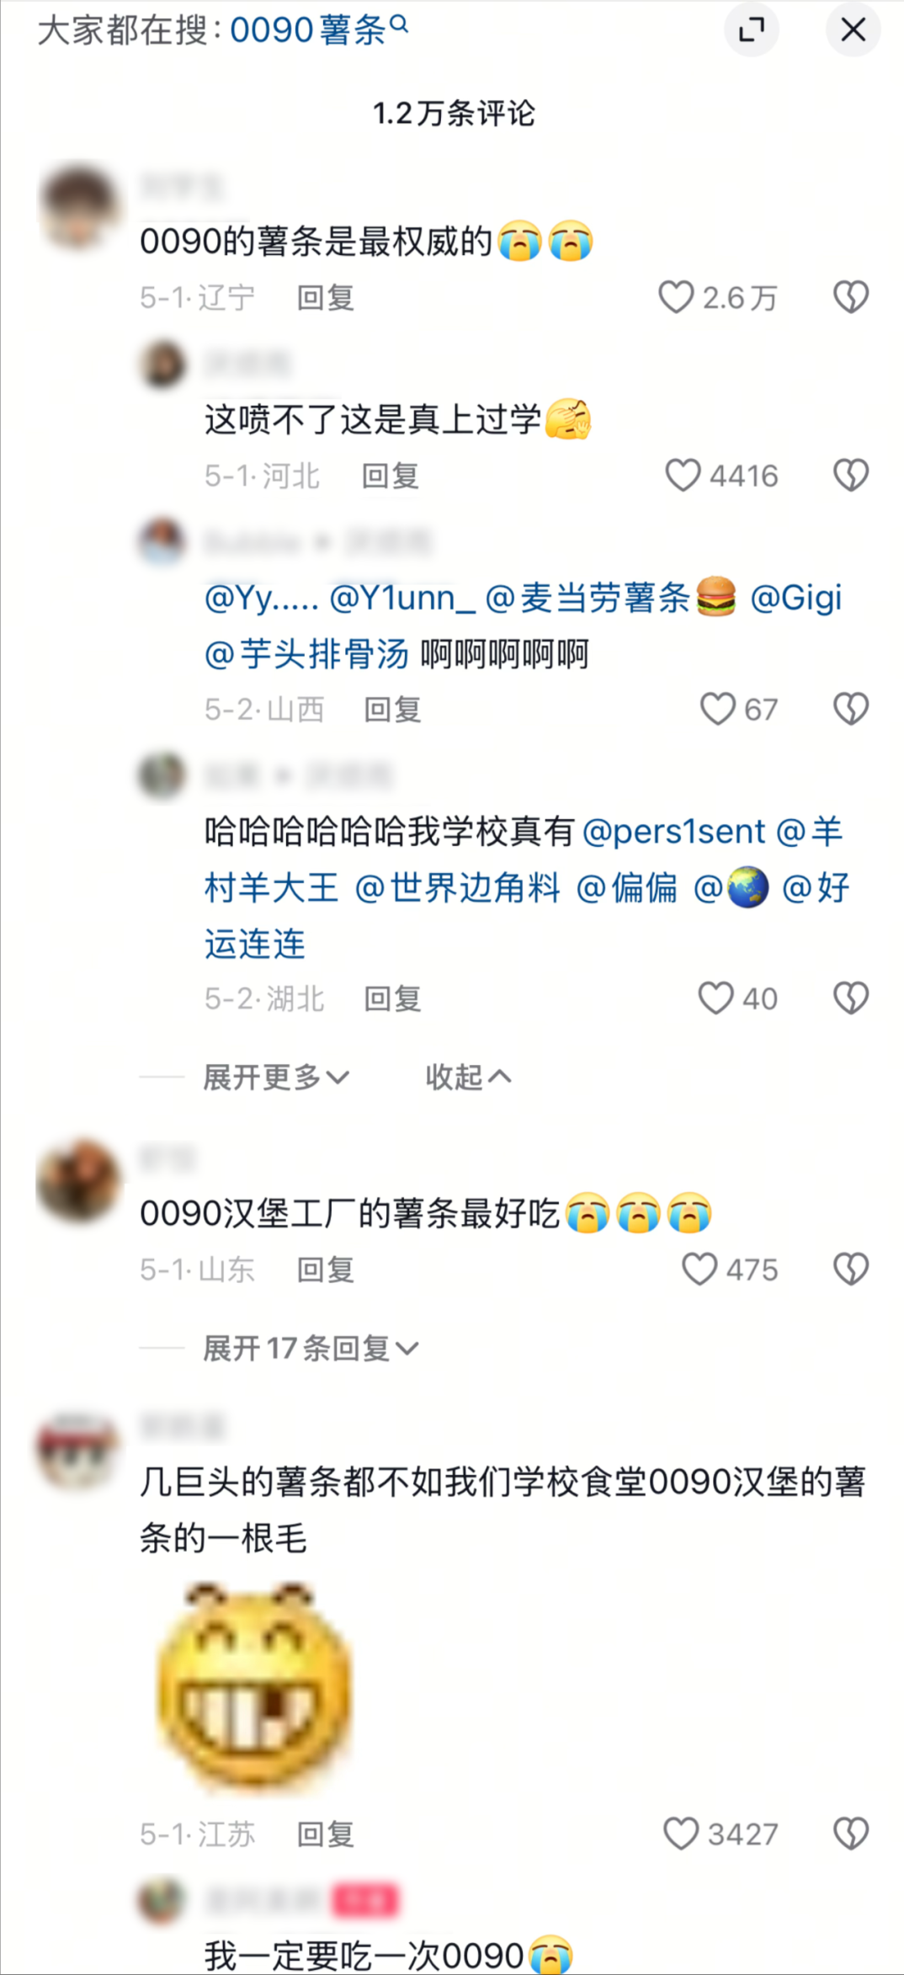Tap the broken-heart icon on 湖北 reply
Screen dimensions: 904x1975
tap(850, 998)
